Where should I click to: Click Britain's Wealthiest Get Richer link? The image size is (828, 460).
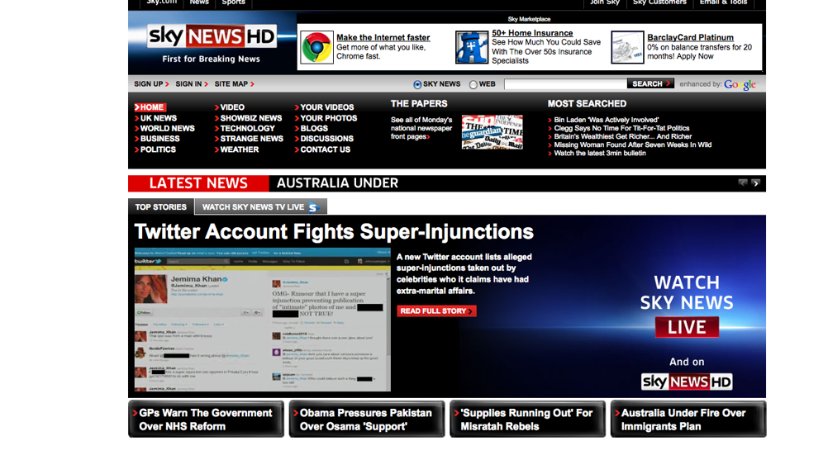tap(622, 136)
